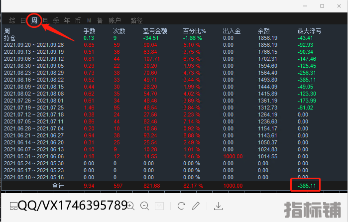348x222 pixels.
Task: Rotate the image with the rotate icon
Action: click(x=181, y=206)
